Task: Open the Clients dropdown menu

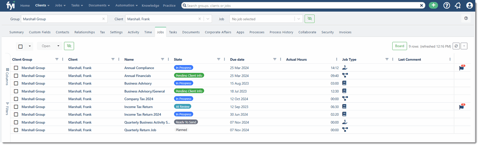Action: [x=43, y=5]
